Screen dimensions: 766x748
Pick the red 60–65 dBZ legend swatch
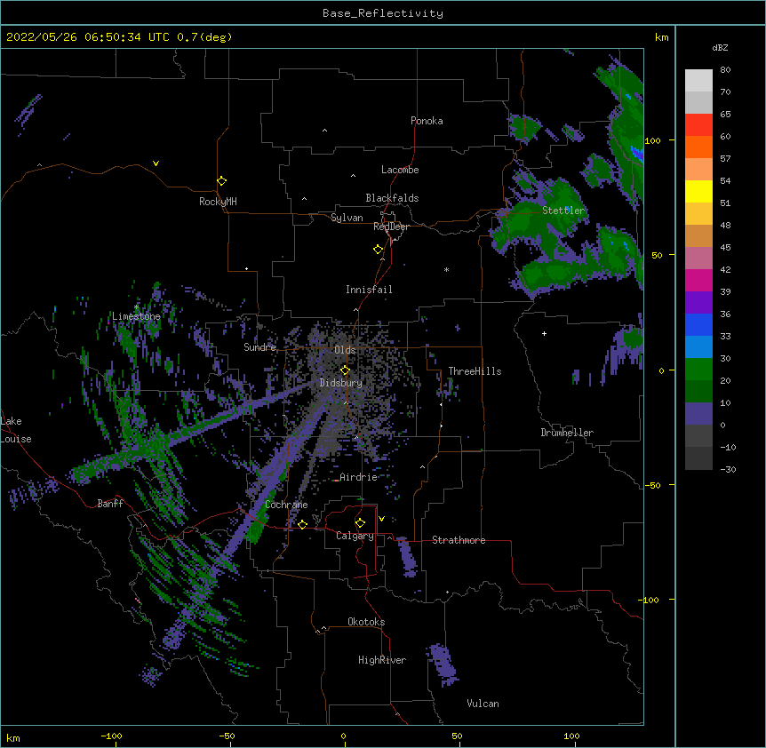click(698, 125)
